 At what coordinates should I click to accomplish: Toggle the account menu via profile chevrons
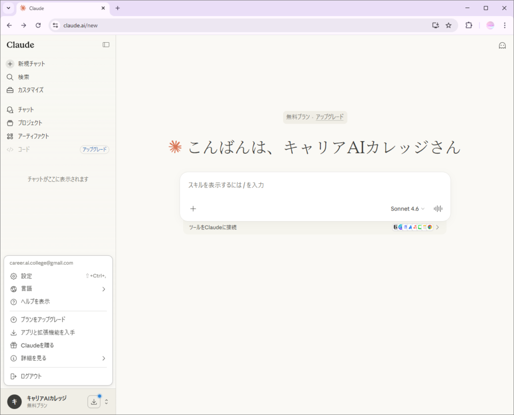(106, 401)
